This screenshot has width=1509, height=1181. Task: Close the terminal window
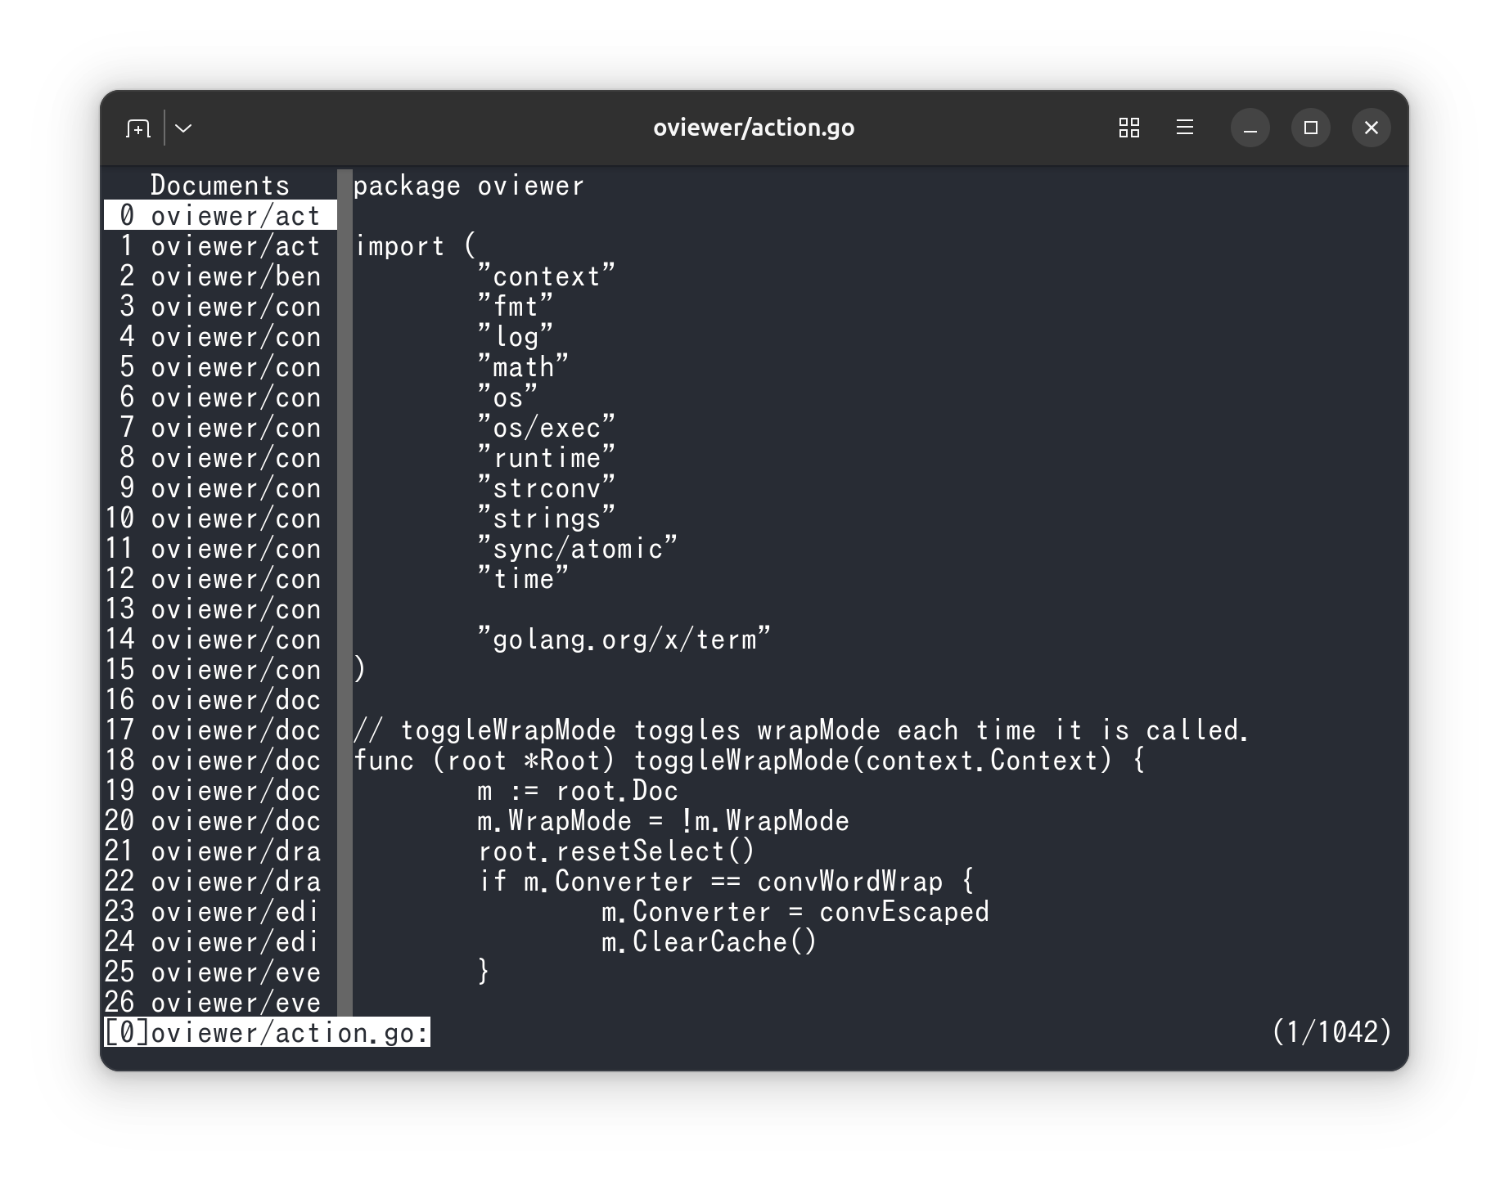click(1371, 128)
